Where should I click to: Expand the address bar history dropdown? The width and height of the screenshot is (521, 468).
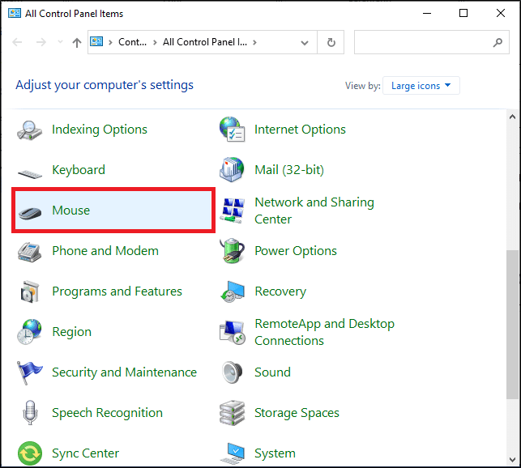305,43
